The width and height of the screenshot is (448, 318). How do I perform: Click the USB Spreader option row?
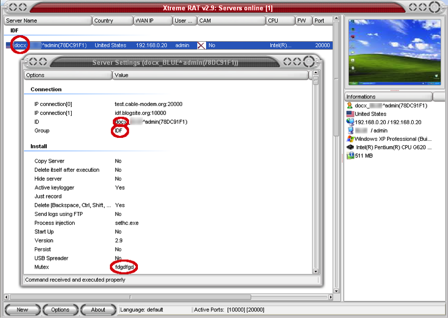[x=169, y=258]
